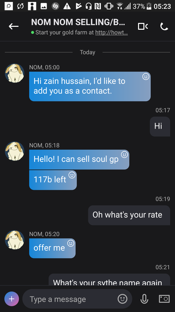The height and width of the screenshot is (312, 175).
Task: React to the 'offer me' message
Action: pos(70,243)
